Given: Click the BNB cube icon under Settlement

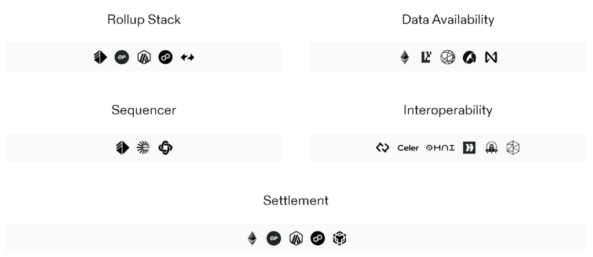Looking at the screenshot, I should coord(339,238).
